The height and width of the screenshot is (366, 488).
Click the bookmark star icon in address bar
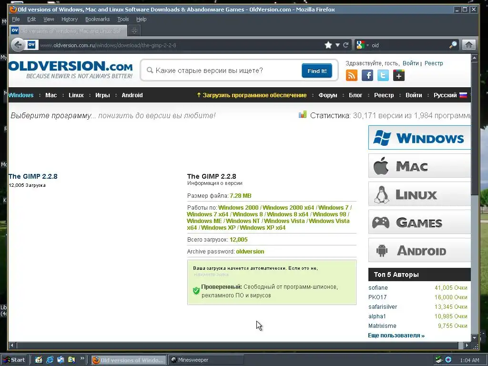click(x=328, y=45)
